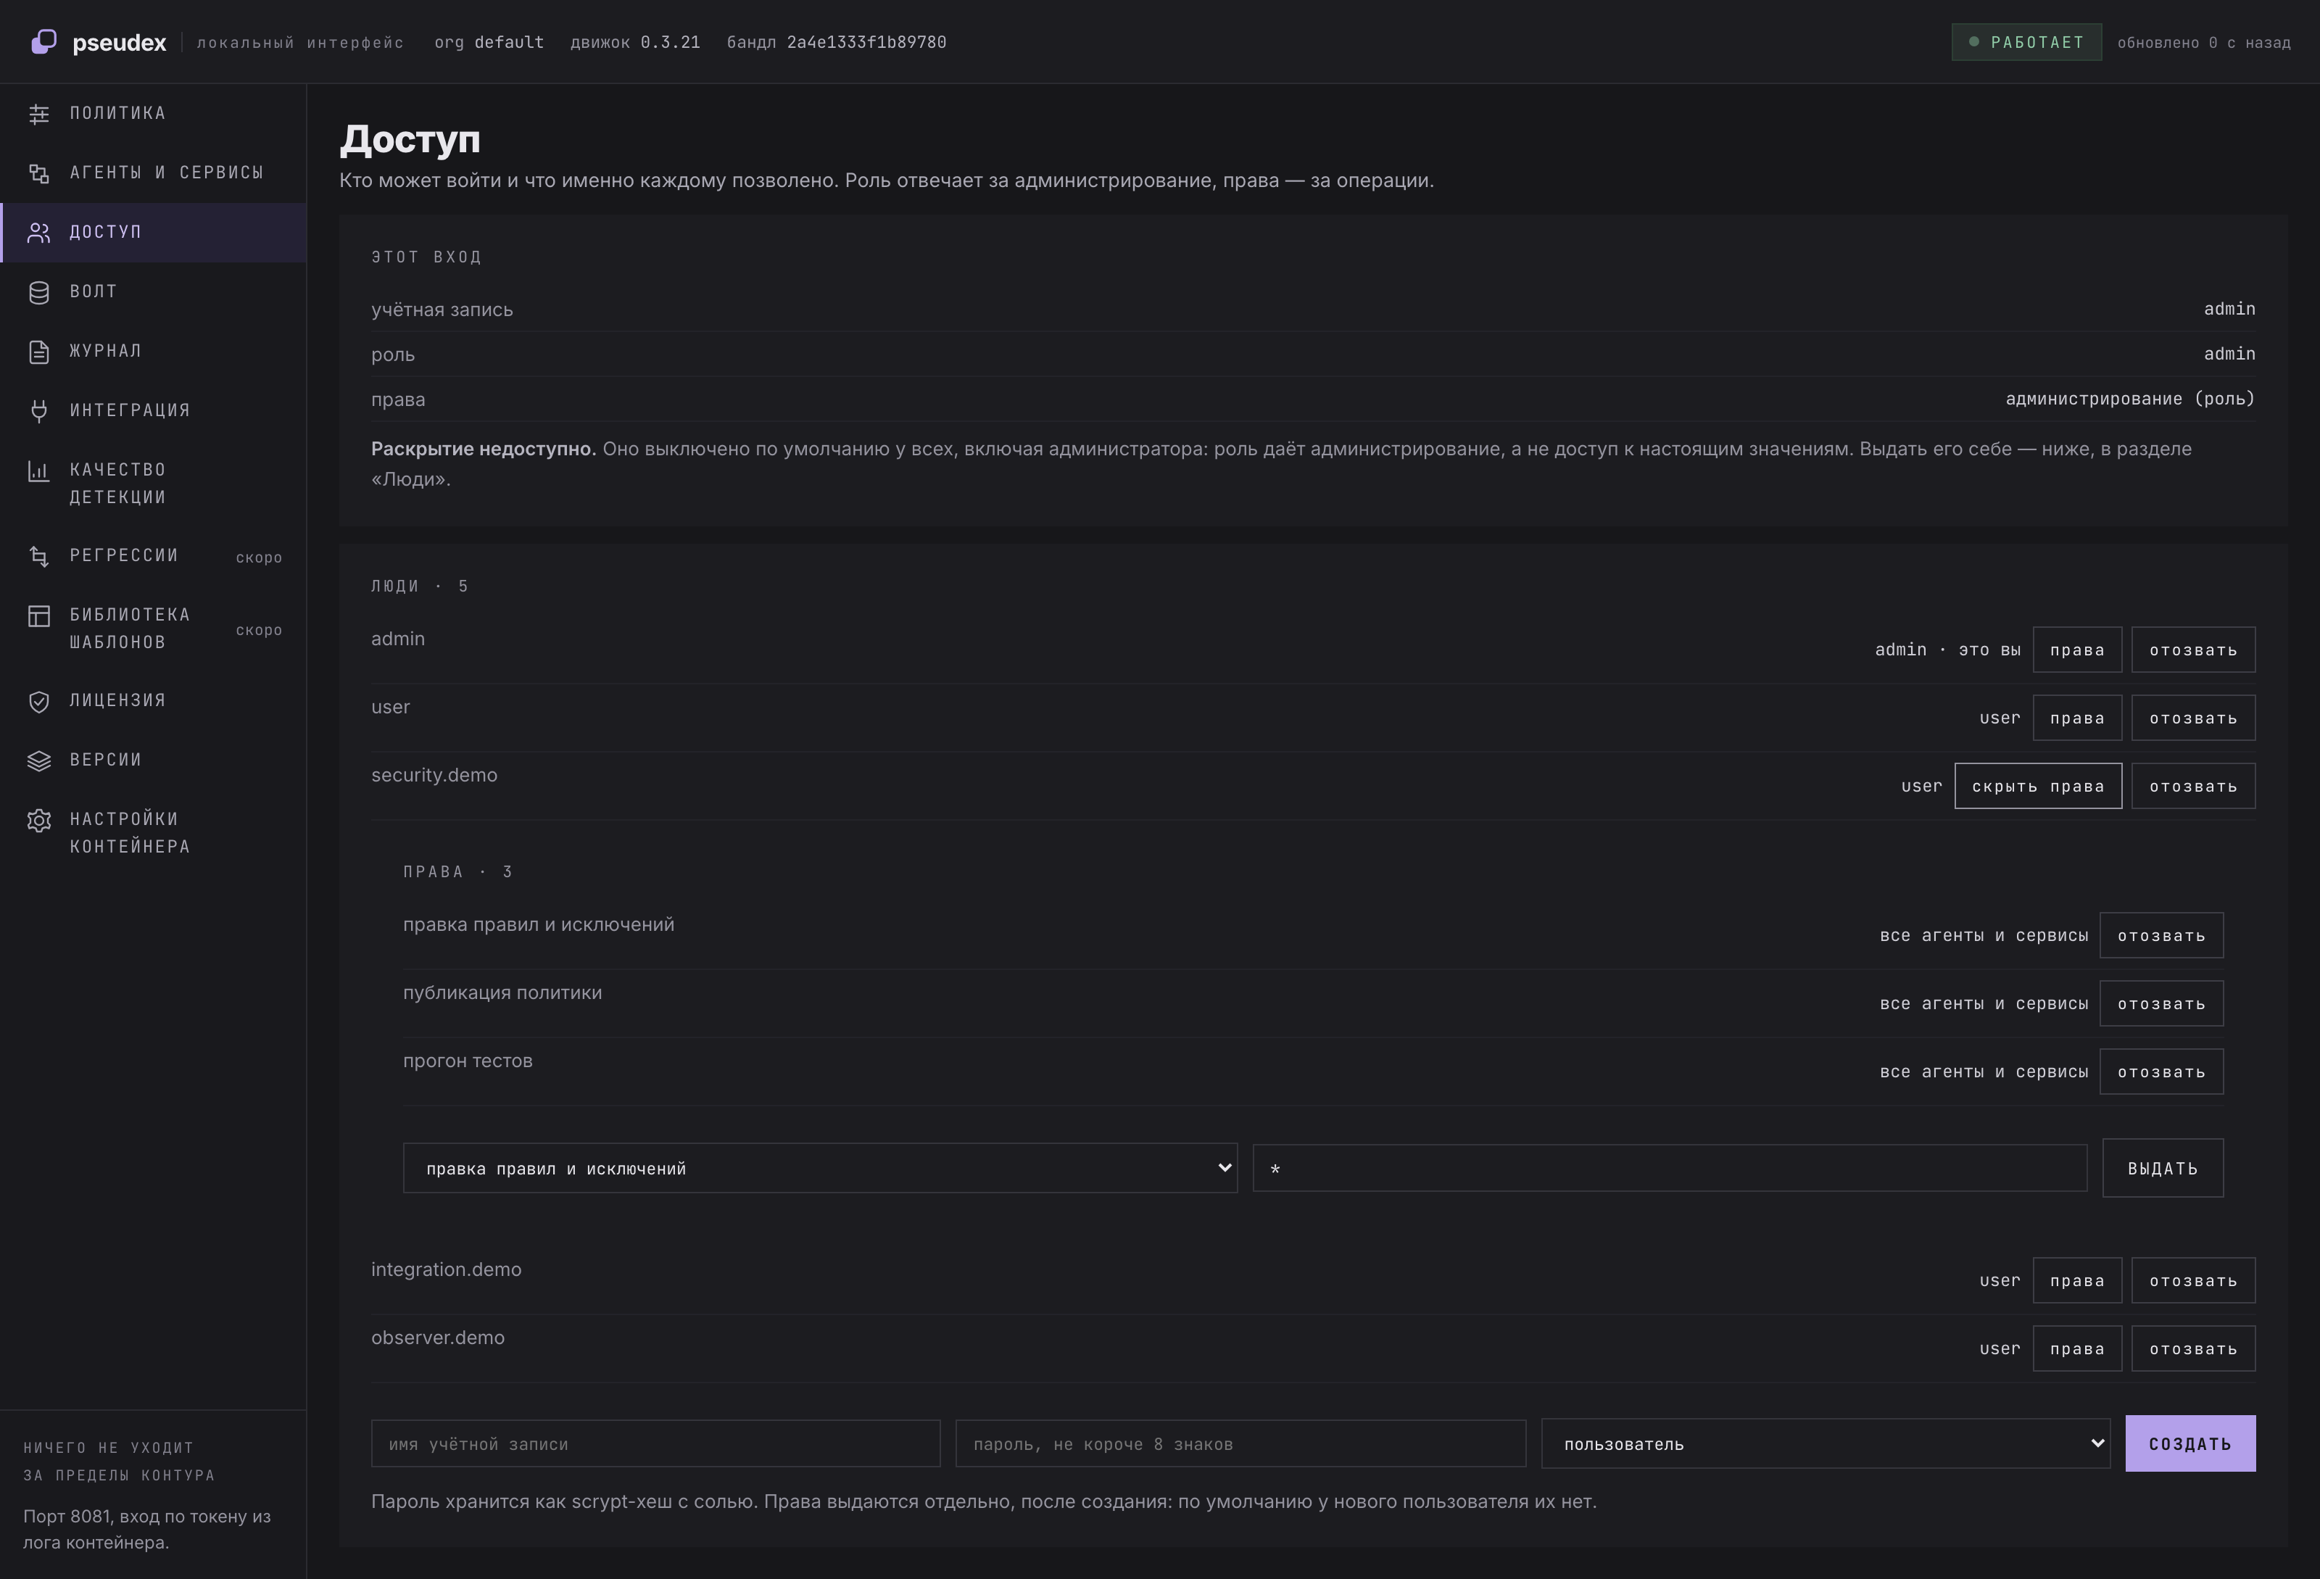Click the имя учётной записи field
Image resolution: width=2320 pixels, height=1579 pixels.
(x=656, y=1444)
